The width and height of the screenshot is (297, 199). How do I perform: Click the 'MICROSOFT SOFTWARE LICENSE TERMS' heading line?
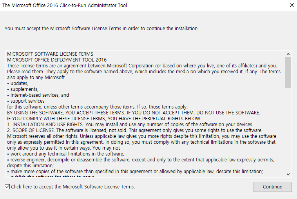click(x=50, y=54)
